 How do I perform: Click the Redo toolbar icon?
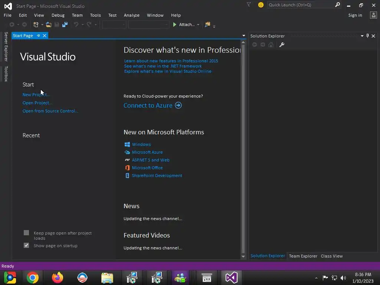(x=89, y=24)
